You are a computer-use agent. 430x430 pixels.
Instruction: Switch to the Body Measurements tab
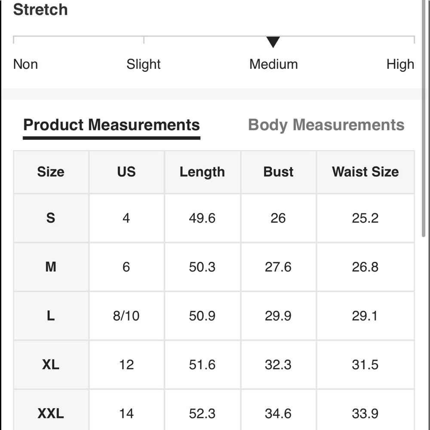click(326, 125)
